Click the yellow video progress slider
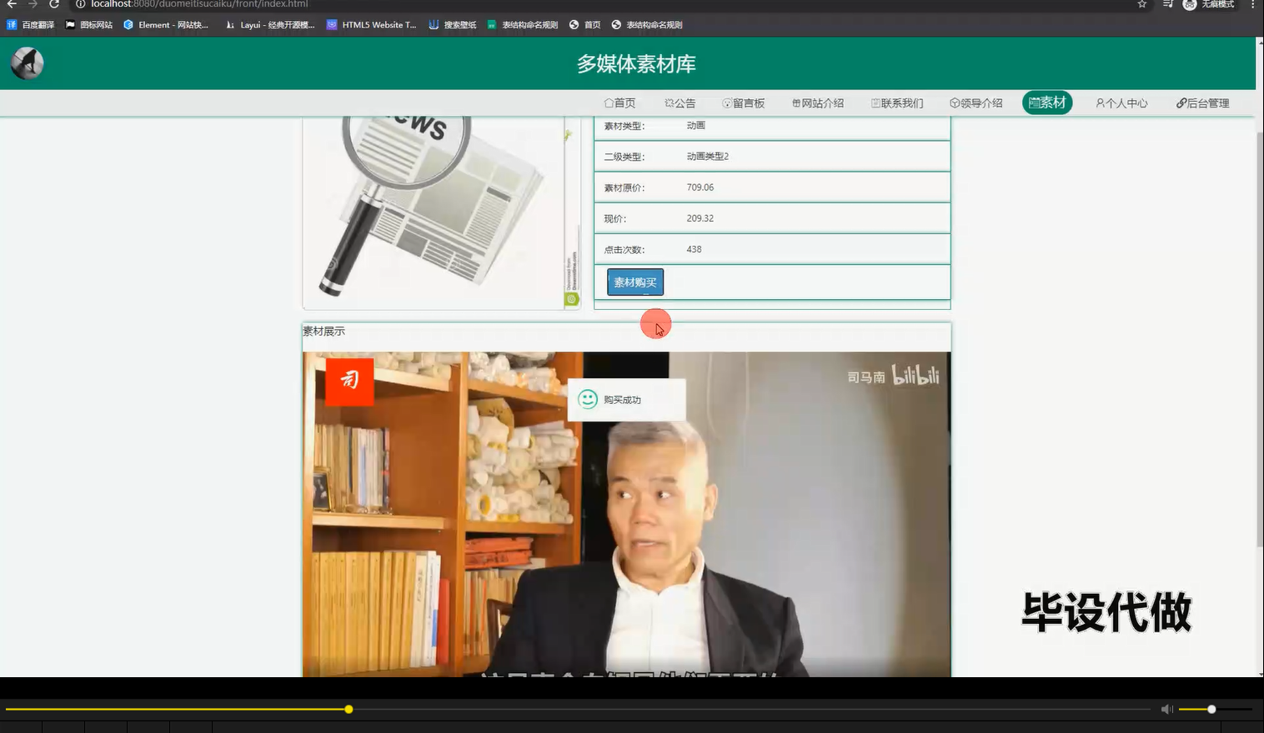The height and width of the screenshot is (733, 1264). (348, 709)
